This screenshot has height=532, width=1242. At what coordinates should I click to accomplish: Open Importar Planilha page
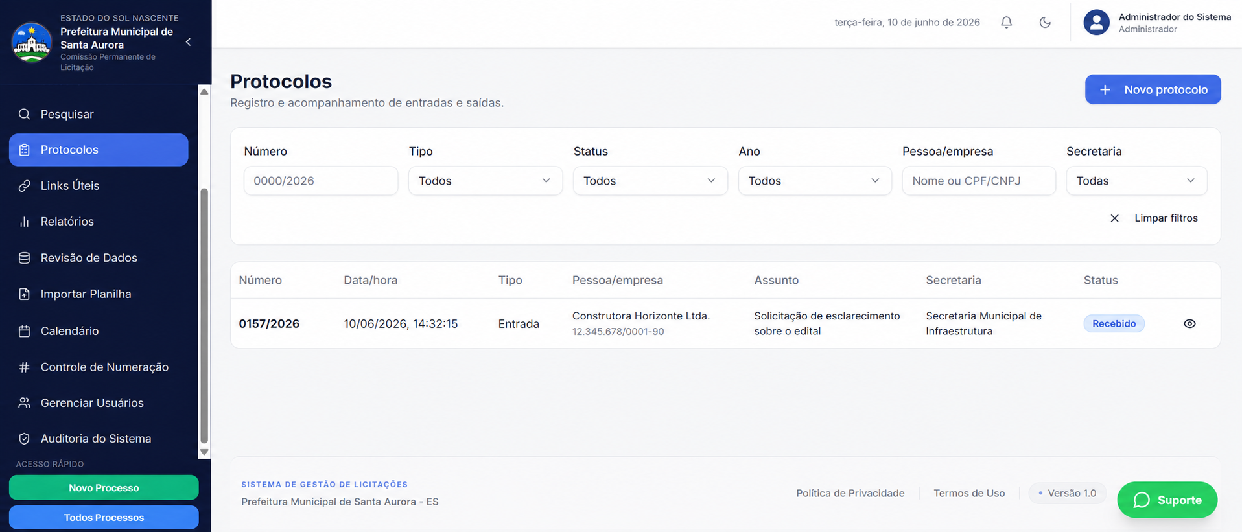pyautogui.click(x=99, y=294)
